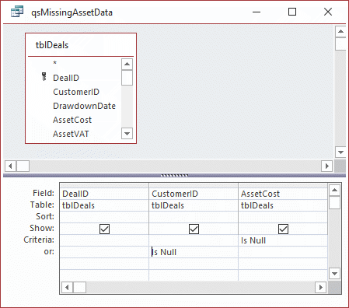Click the query window icon beside qsMissingAssetData
349x308 pixels.
17,12
